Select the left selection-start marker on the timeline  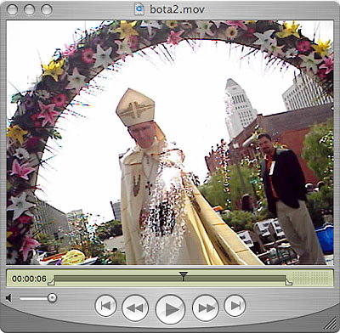click(51, 282)
